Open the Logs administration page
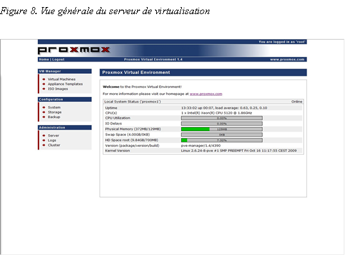Image resolution: width=345 pixels, height=258 pixels. (52, 140)
